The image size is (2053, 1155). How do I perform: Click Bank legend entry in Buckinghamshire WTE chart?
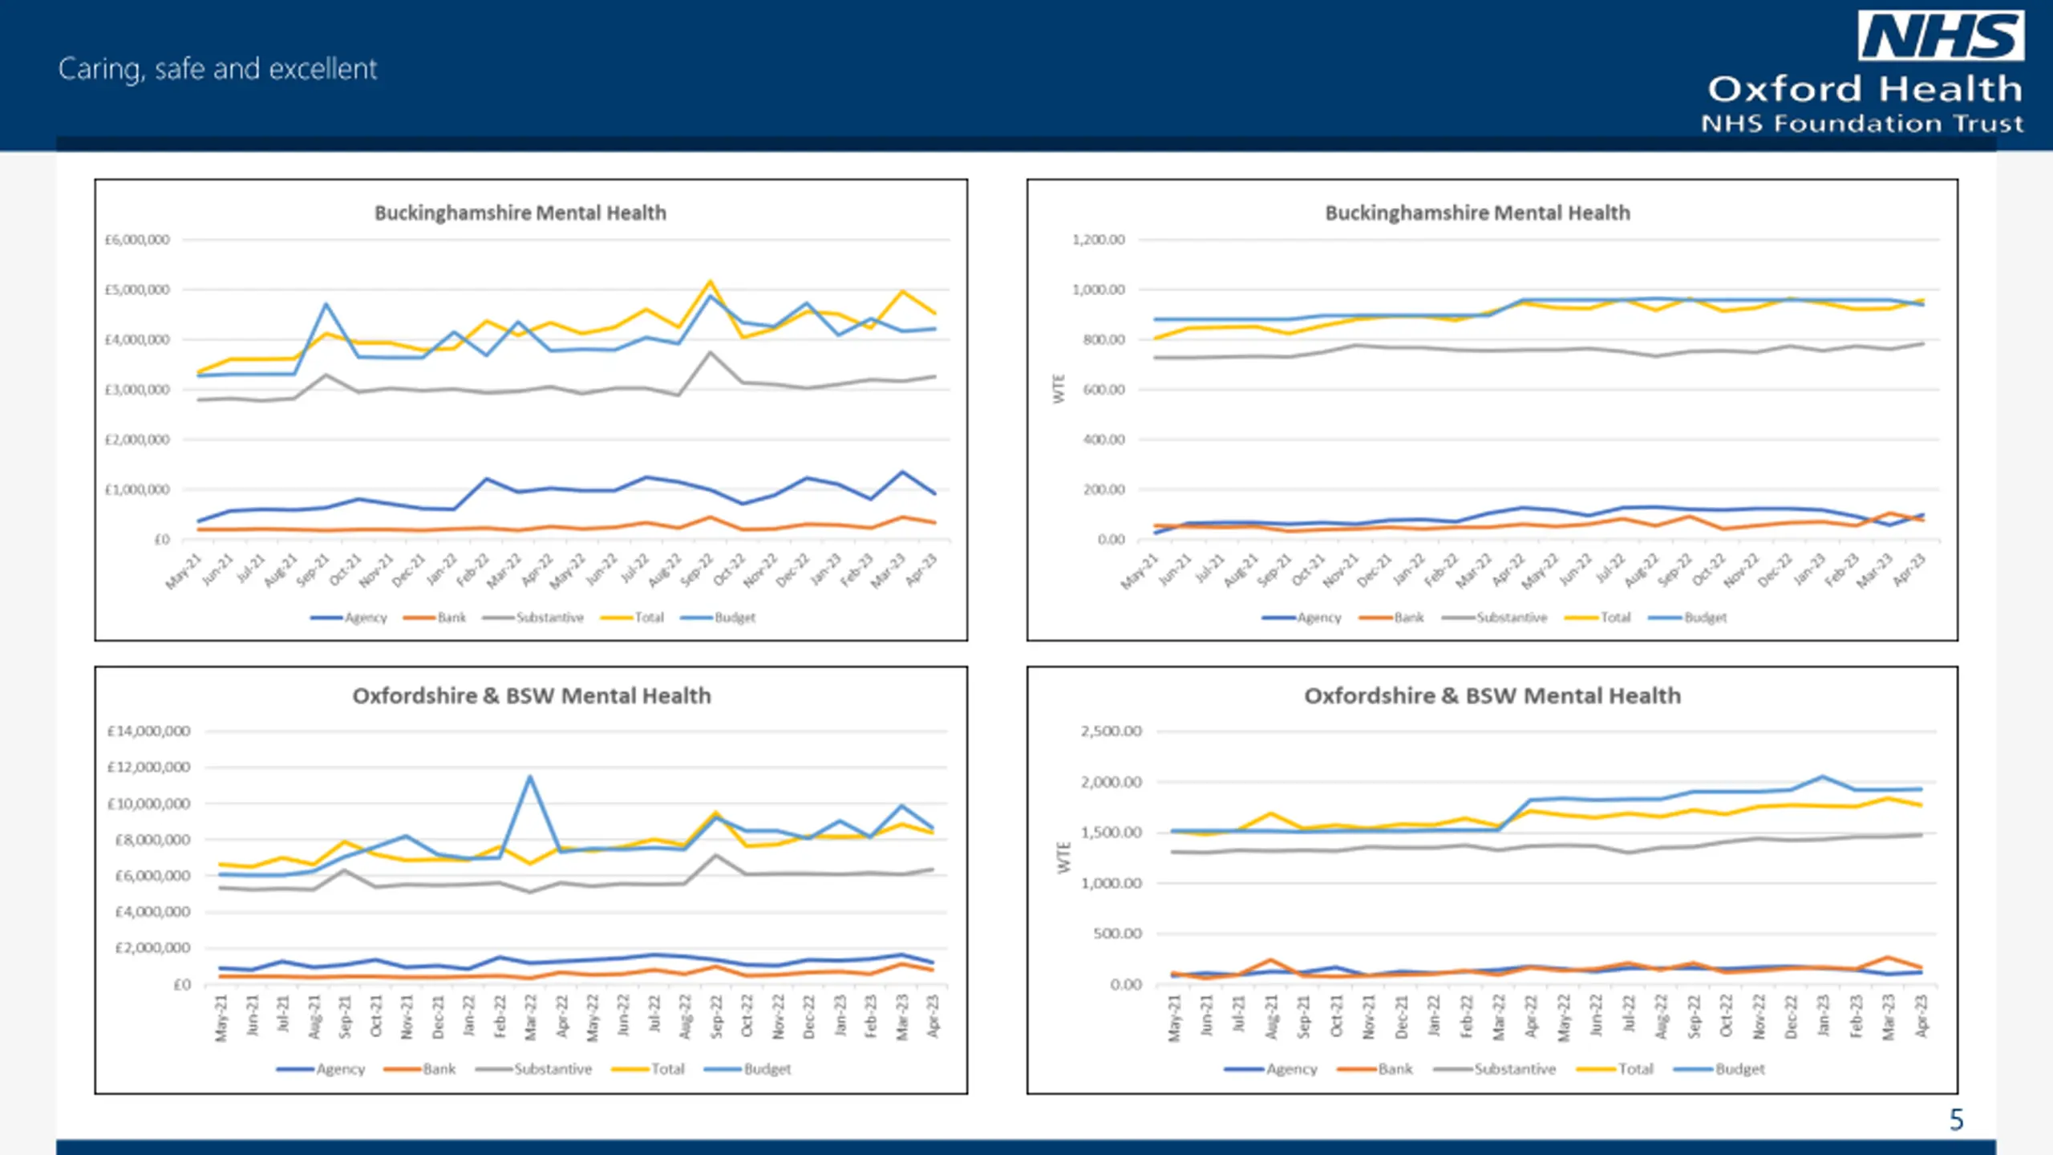pos(1391,617)
